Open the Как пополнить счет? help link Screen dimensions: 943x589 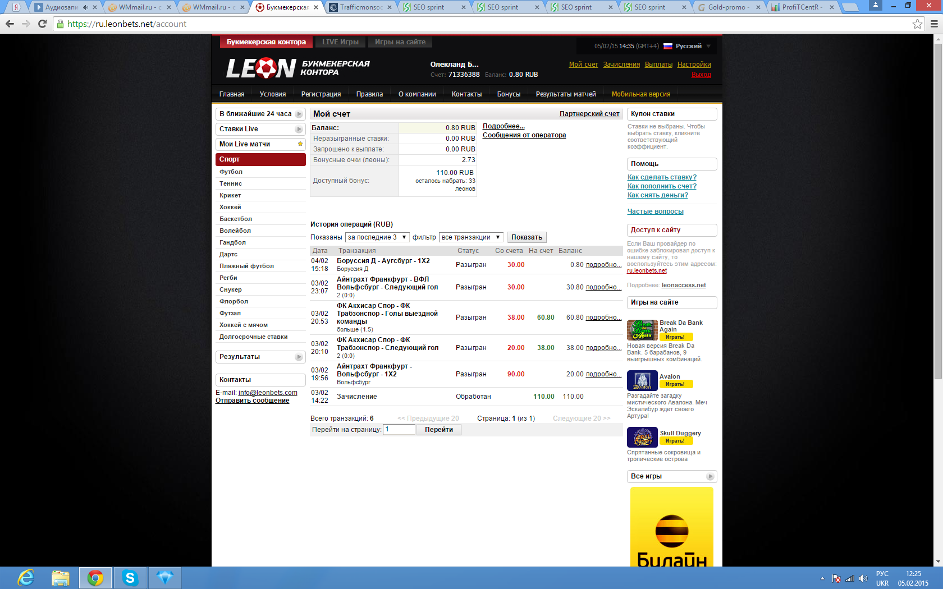[662, 186]
